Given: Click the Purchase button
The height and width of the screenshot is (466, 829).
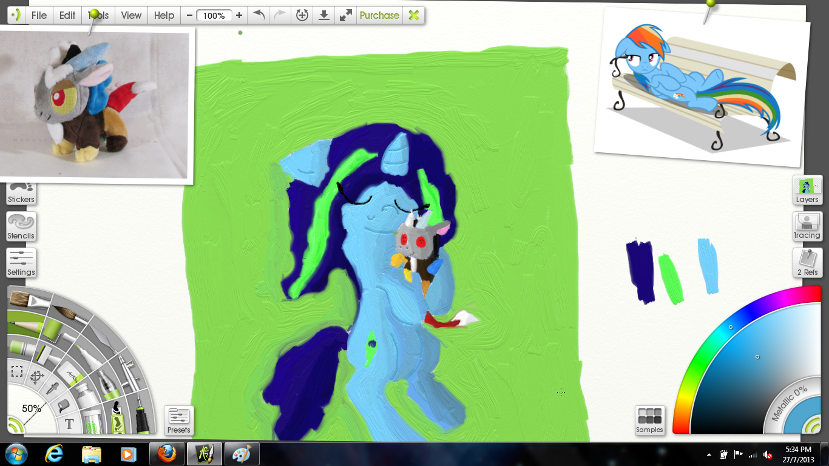Looking at the screenshot, I should pos(379,15).
